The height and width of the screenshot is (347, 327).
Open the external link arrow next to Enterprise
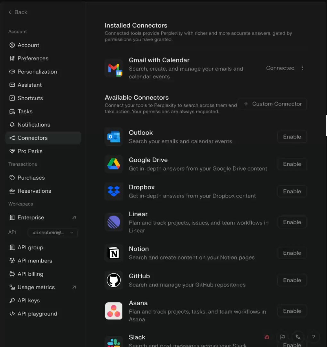click(74, 217)
